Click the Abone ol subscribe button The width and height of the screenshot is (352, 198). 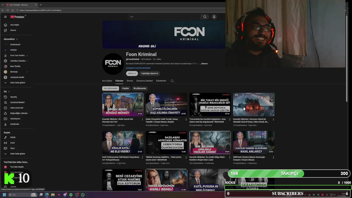[132, 73]
